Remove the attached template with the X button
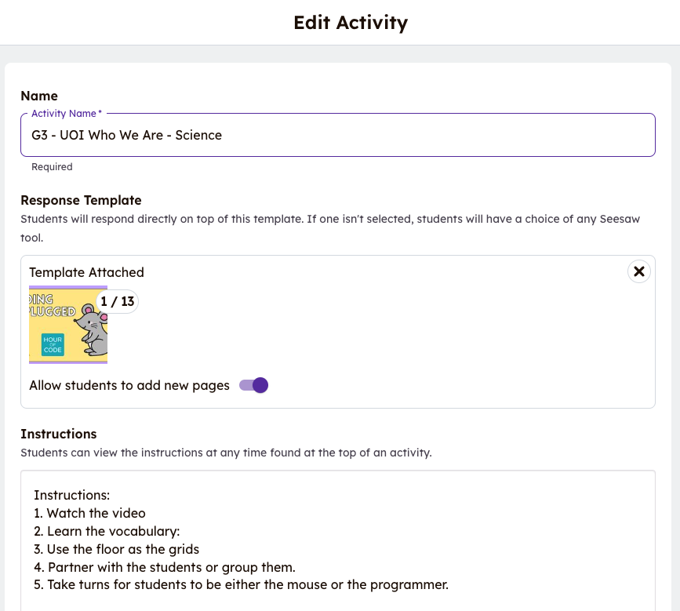The height and width of the screenshot is (611, 680). [639, 271]
